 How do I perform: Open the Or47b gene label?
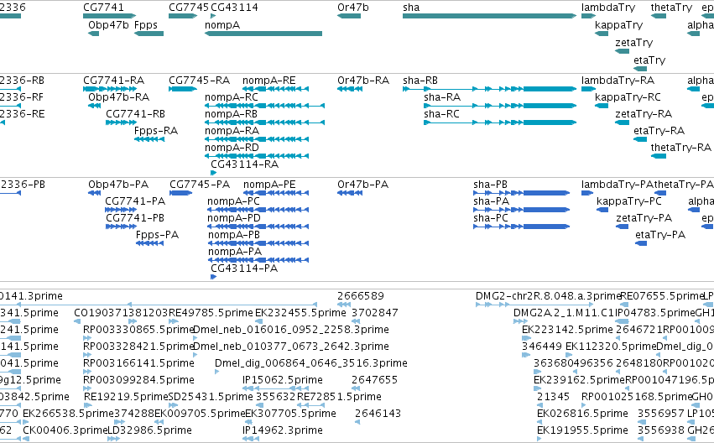353,8
